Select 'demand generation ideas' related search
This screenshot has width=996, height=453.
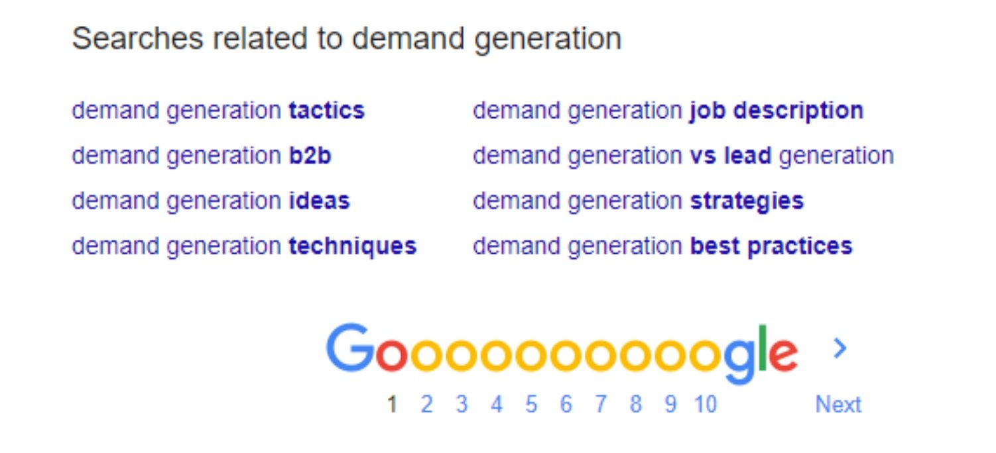click(x=211, y=201)
